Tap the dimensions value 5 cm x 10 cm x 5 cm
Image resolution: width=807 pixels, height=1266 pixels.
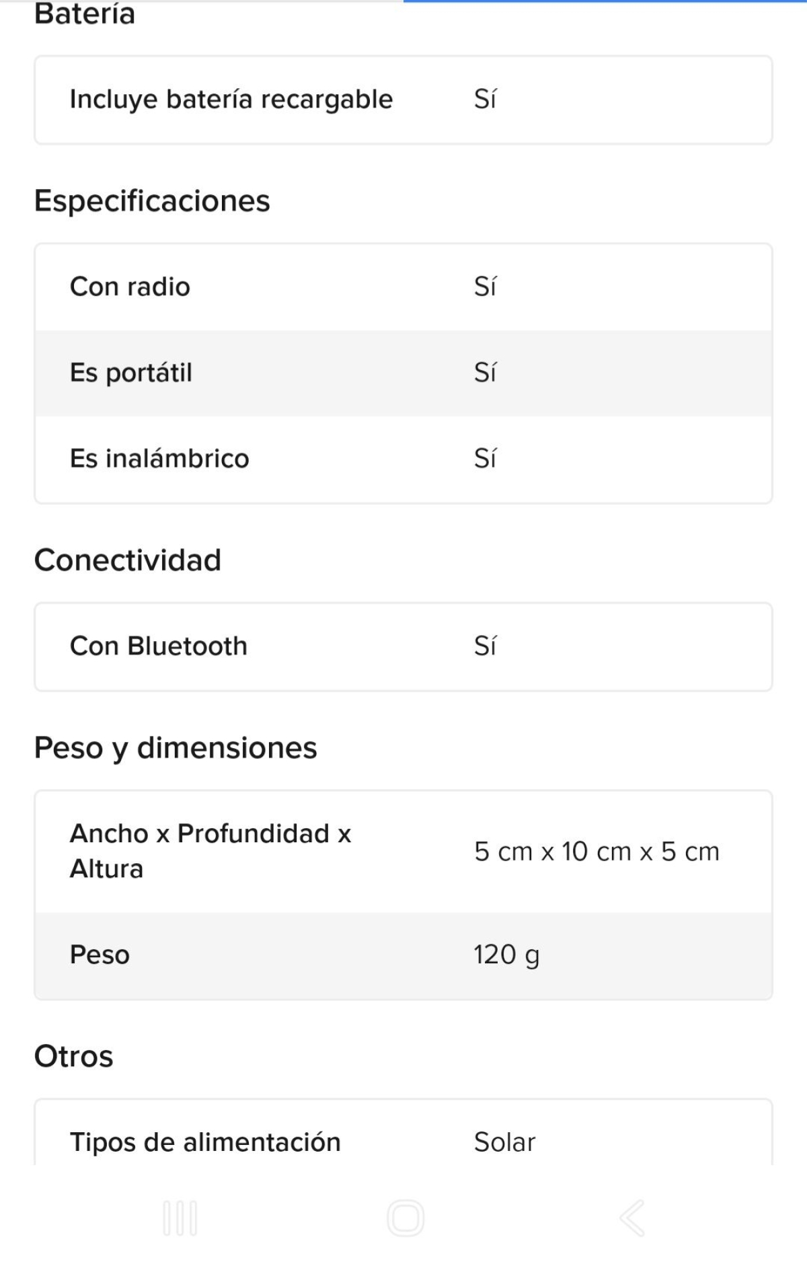tap(597, 852)
